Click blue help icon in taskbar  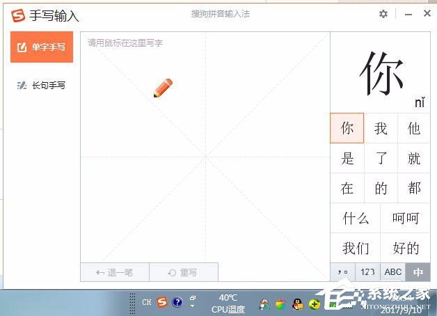click(x=177, y=302)
